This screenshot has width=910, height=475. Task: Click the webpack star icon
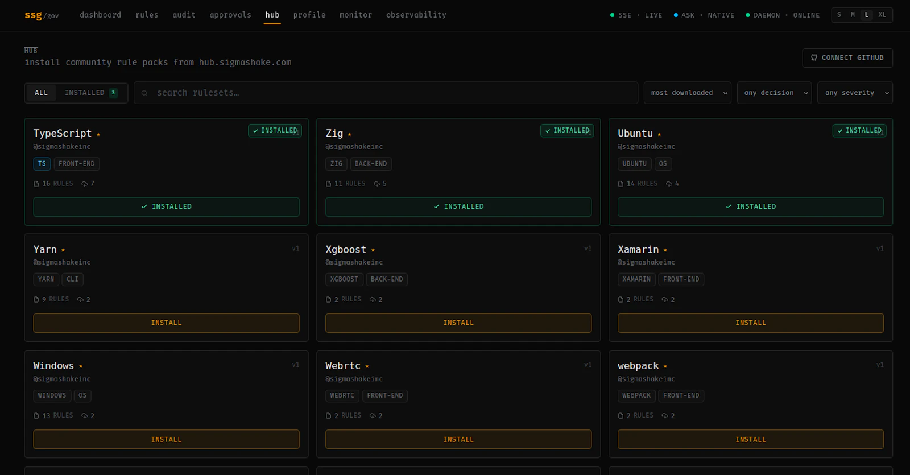[665, 366]
